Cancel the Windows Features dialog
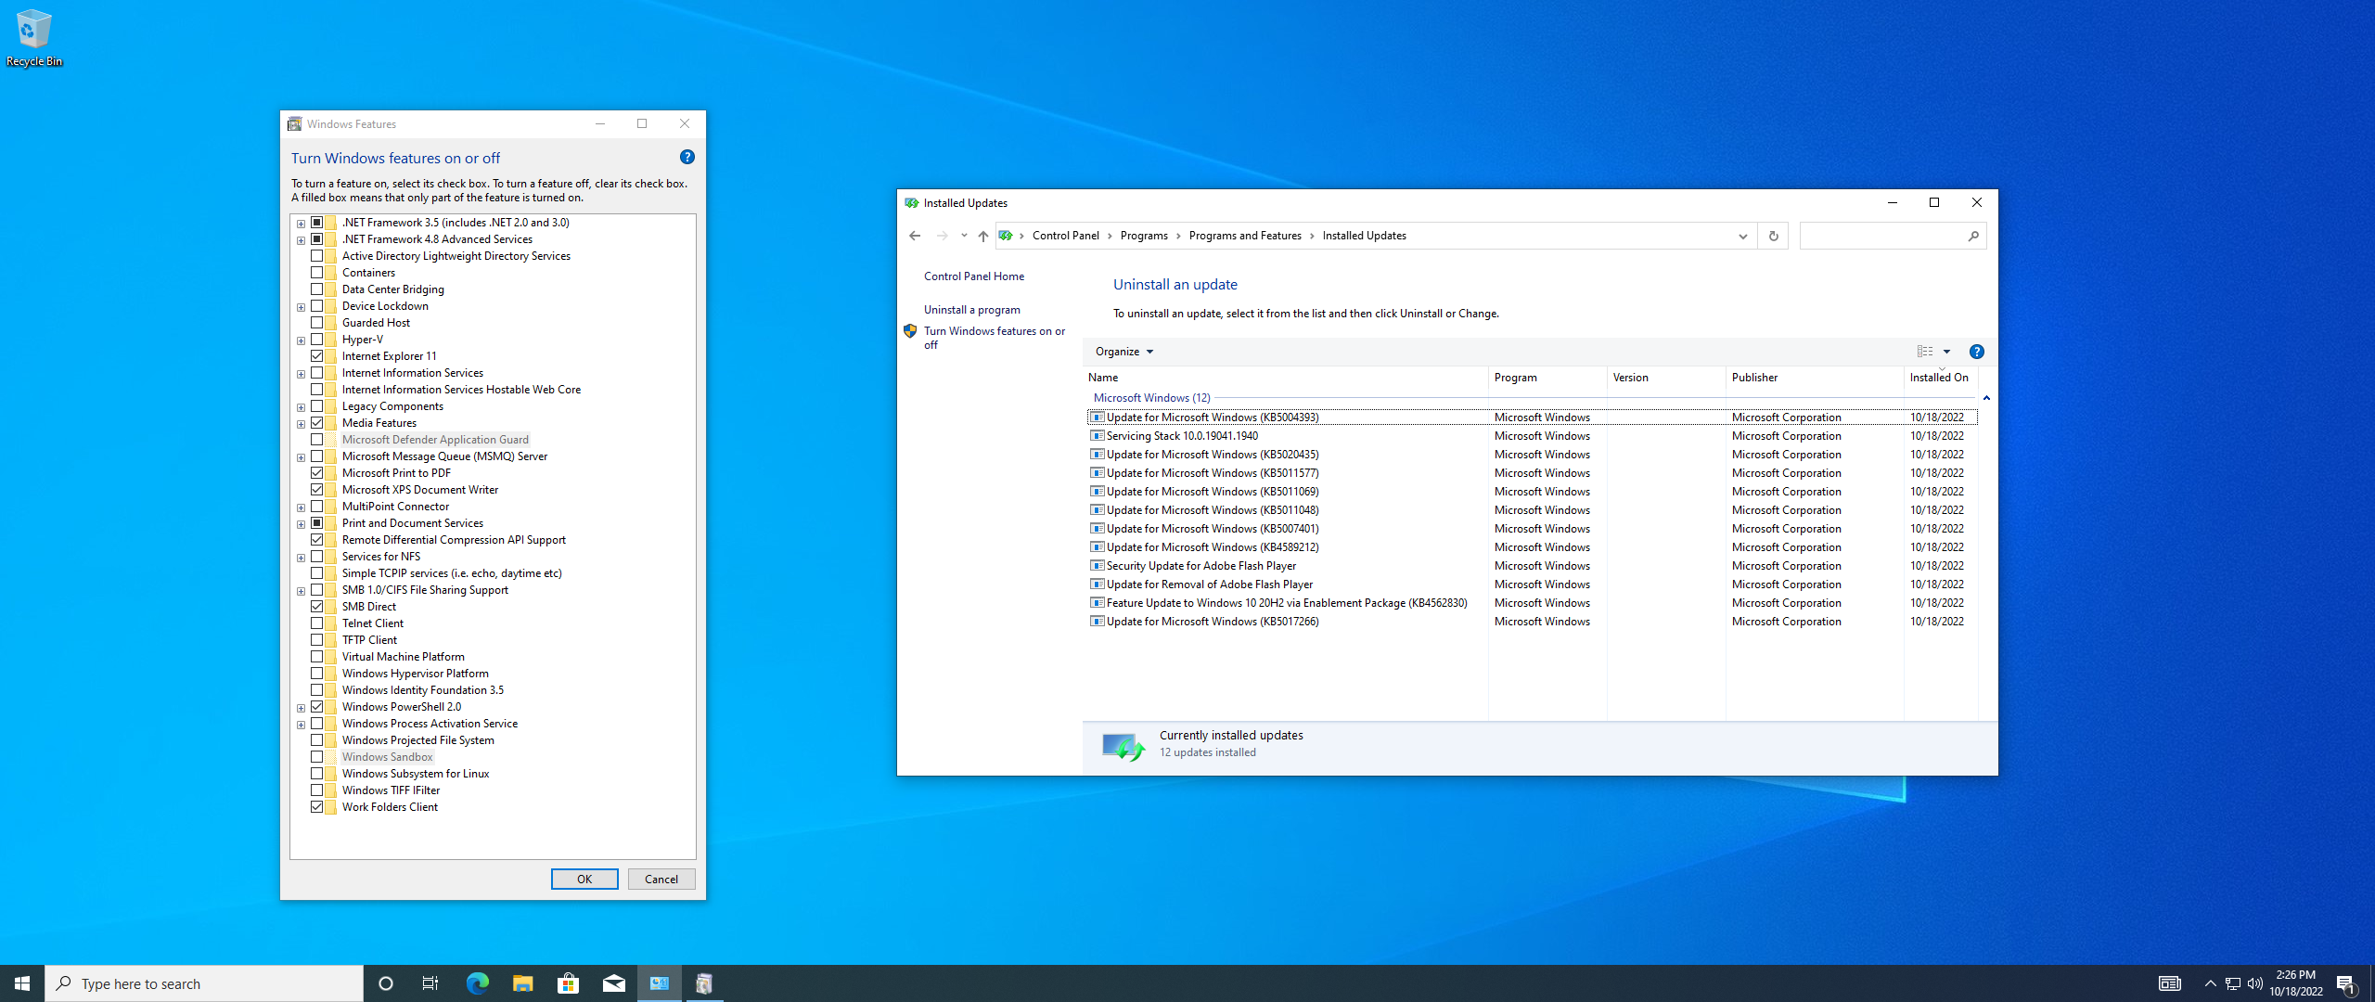This screenshot has height=1002, width=2375. tap(661, 880)
